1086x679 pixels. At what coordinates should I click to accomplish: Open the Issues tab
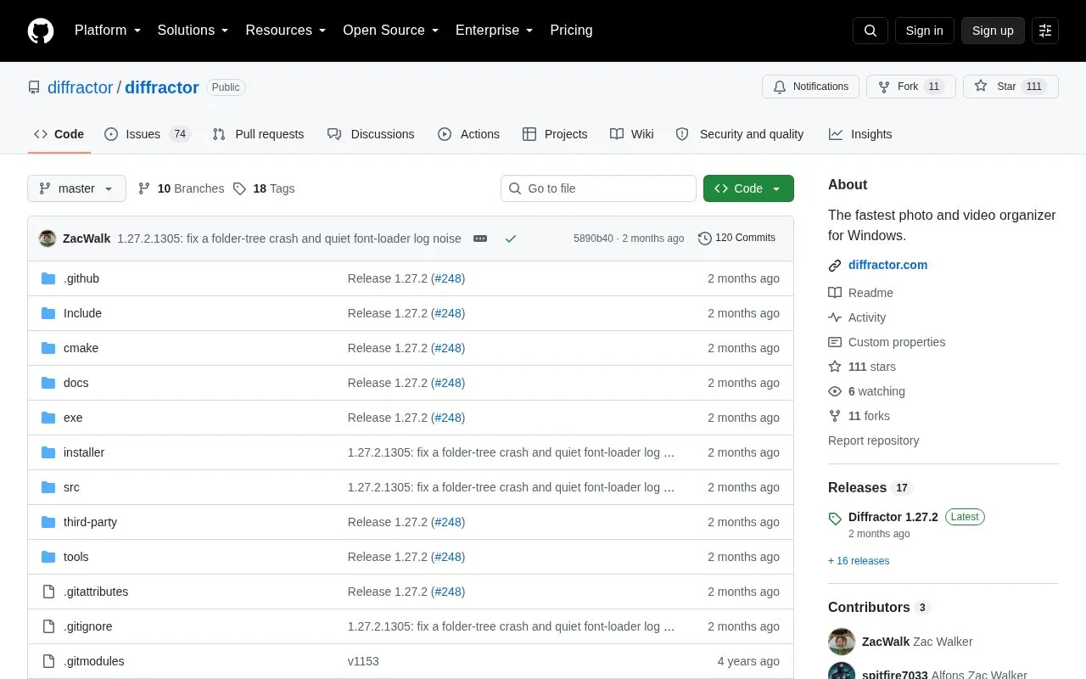click(148, 134)
